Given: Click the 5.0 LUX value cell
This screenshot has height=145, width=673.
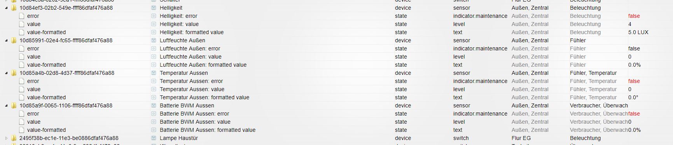Looking at the screenshot, I should tap(638, 32).
